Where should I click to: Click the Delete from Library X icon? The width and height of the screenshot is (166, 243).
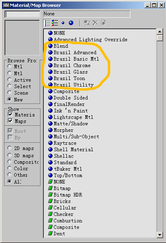(96, 23)
